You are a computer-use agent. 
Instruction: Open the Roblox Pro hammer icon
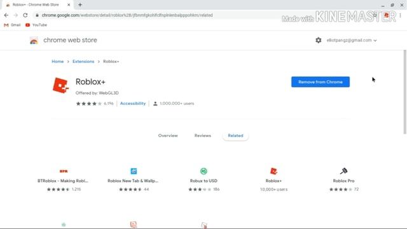coord(343,171)
